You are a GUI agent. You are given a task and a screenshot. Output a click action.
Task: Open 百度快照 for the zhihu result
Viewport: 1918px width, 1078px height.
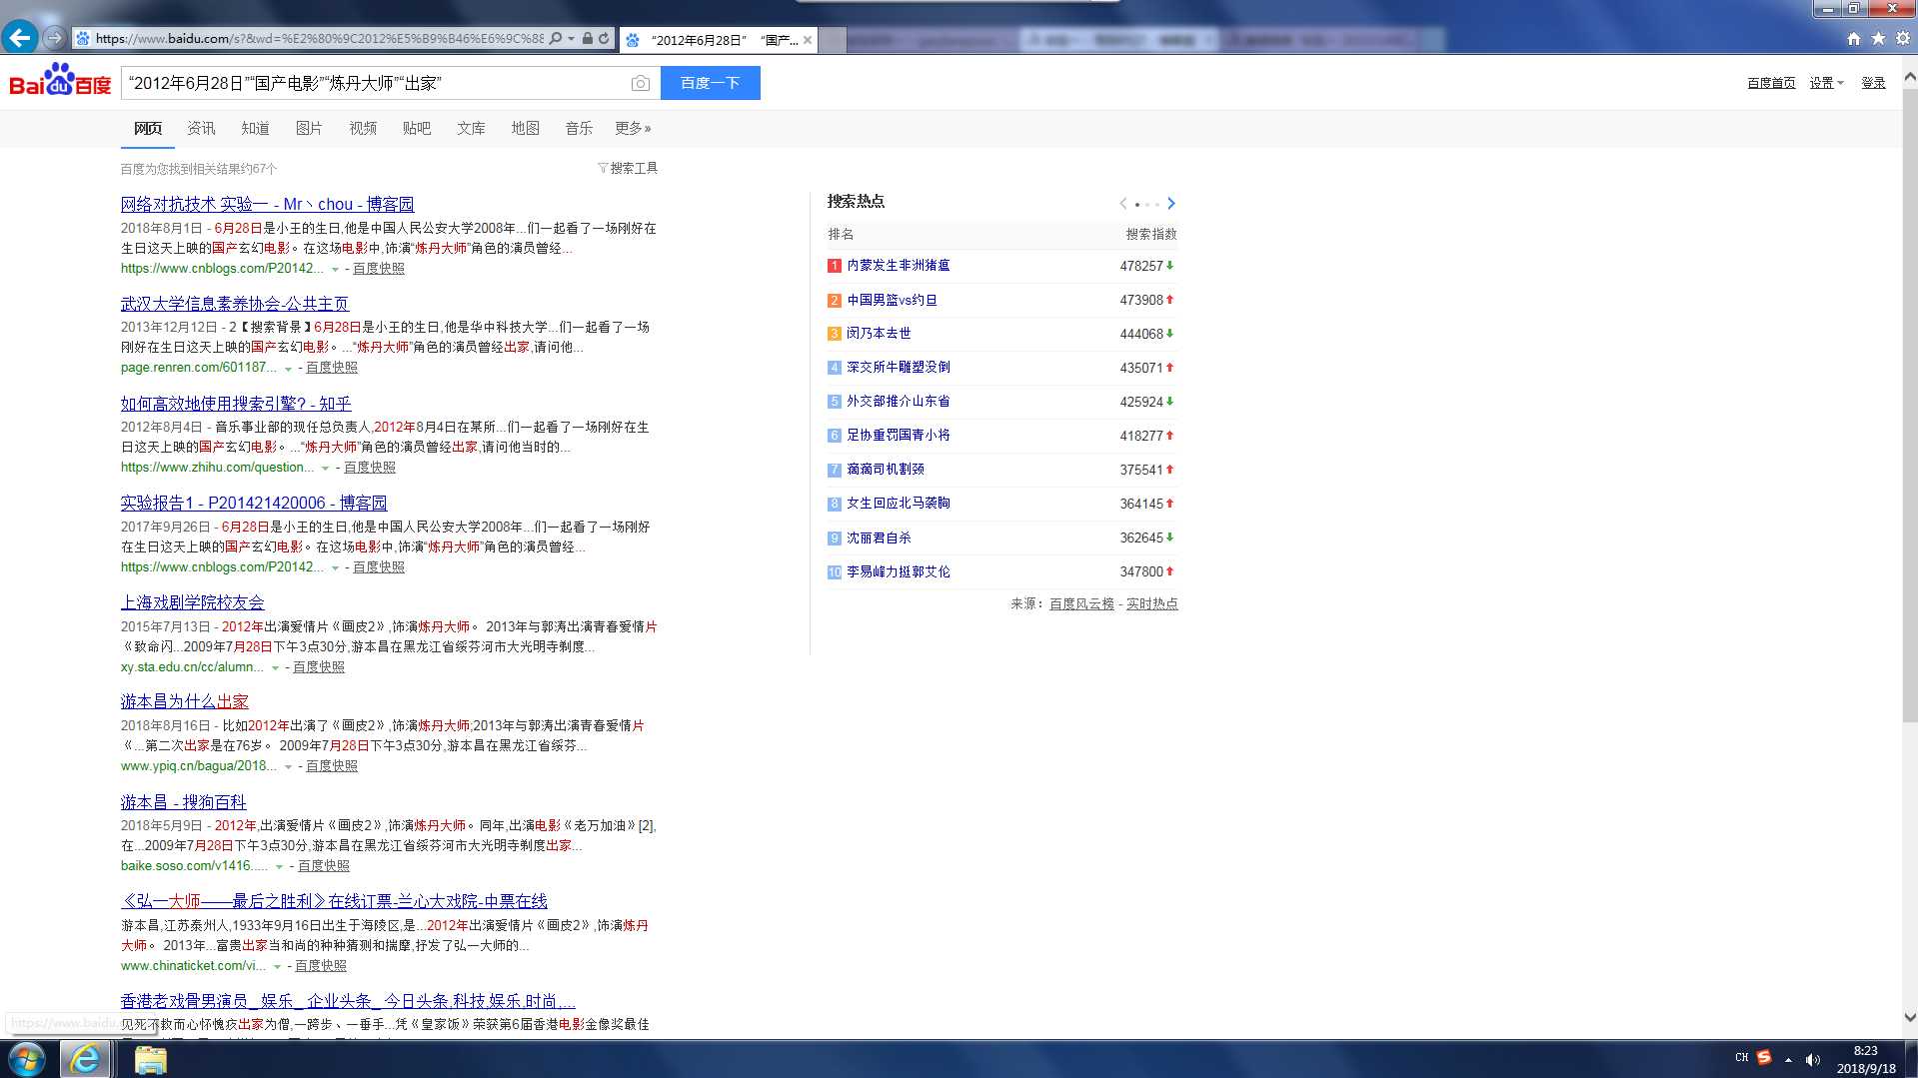(370, 468)
